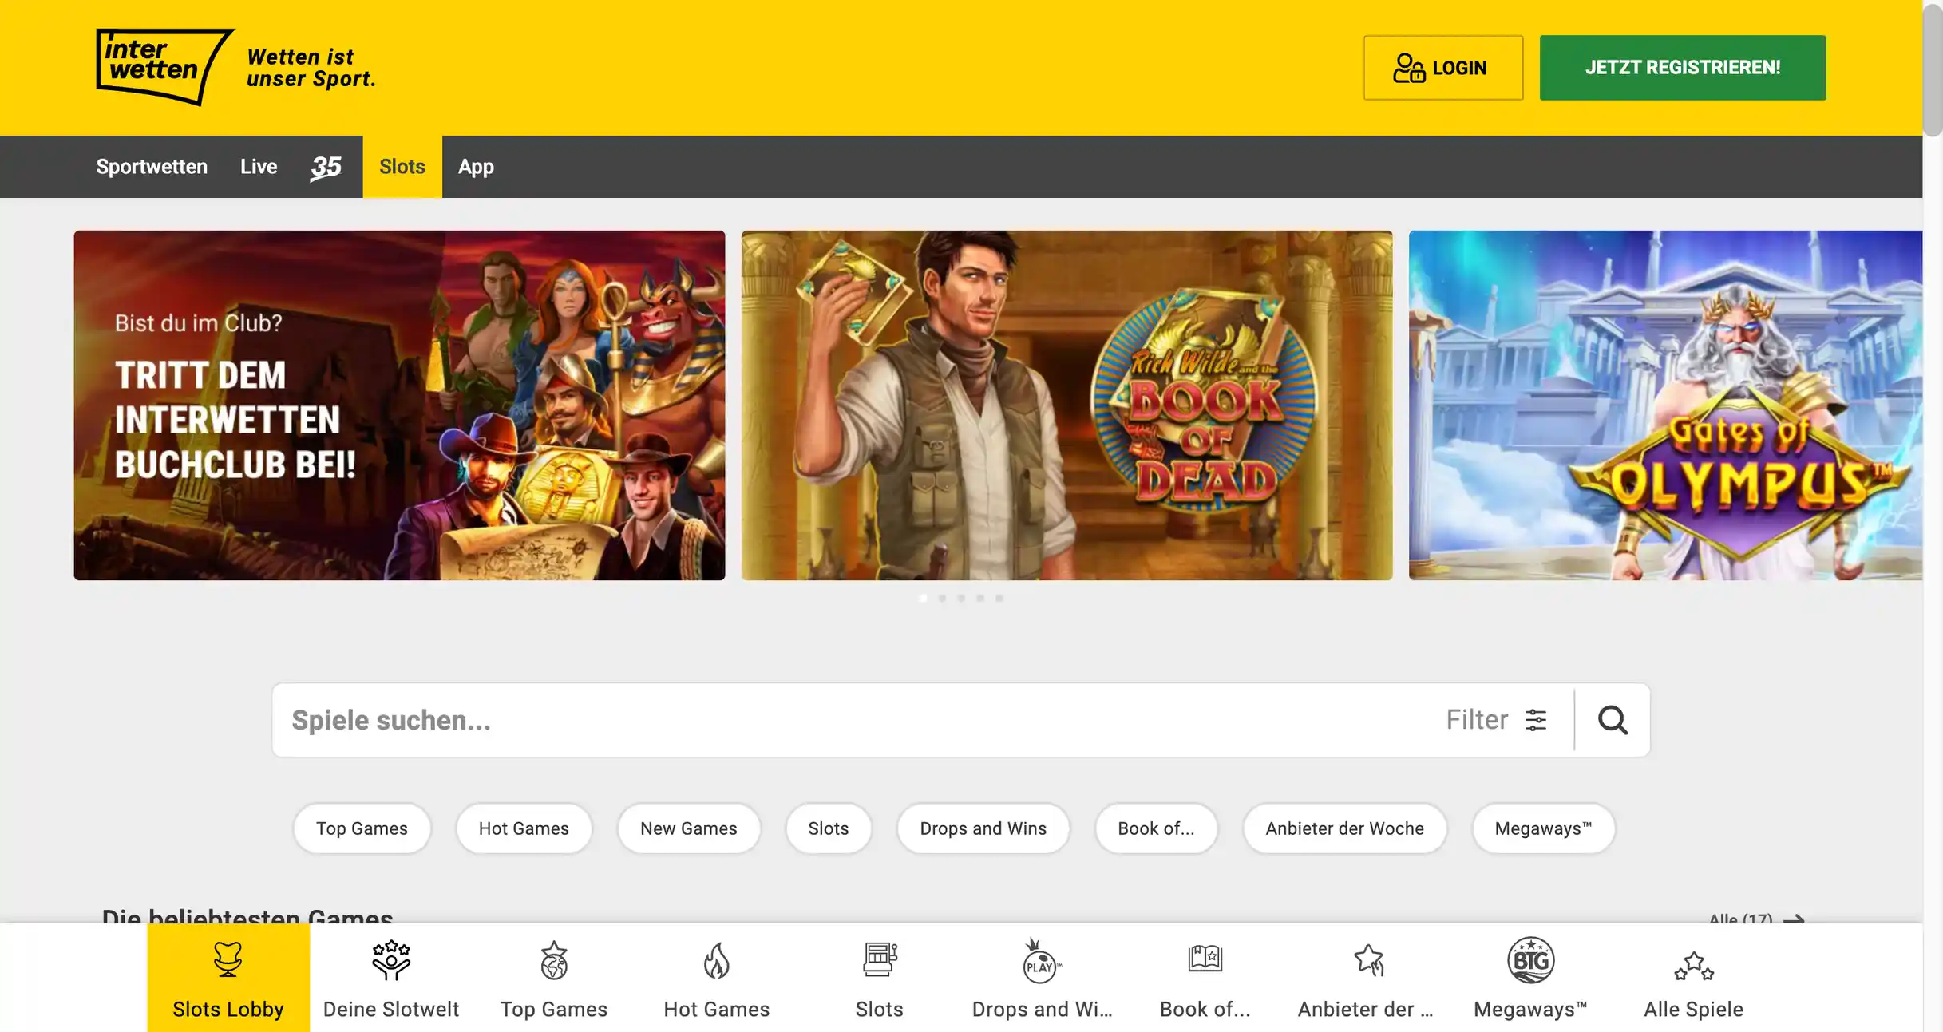1943x1032 pixels.
Task: Select the Slots tab in navigation
Action: 402,167
